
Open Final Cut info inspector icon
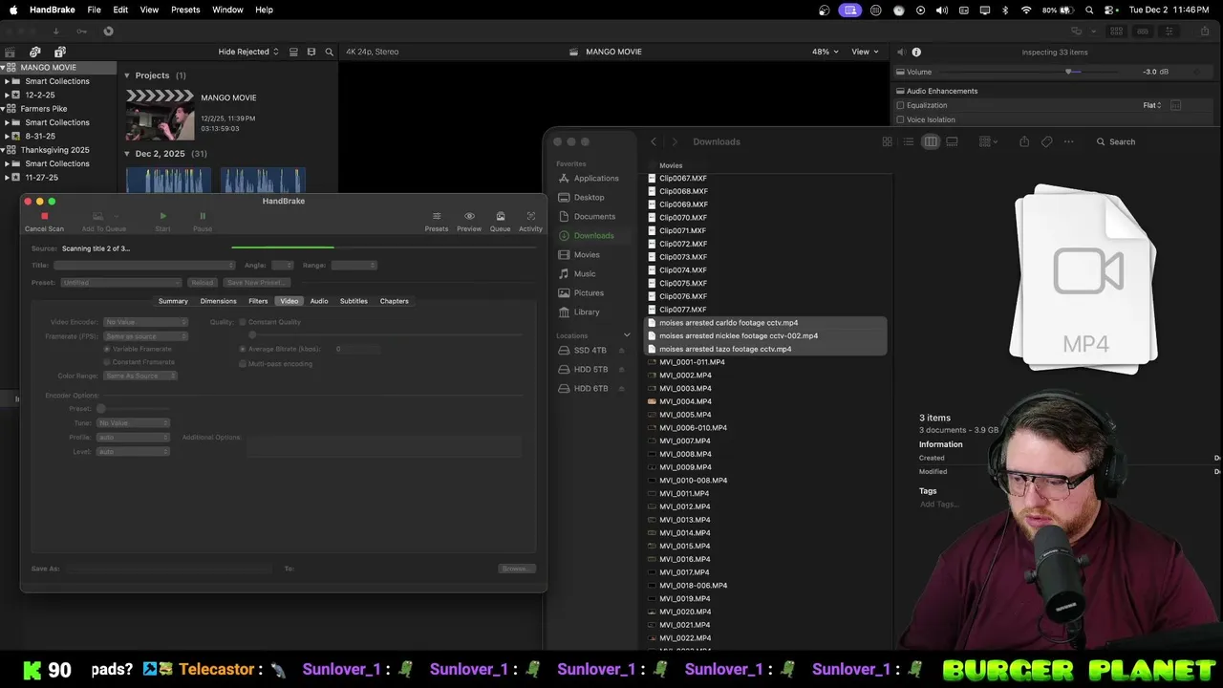pyautogui.click(x=916, y=52)
